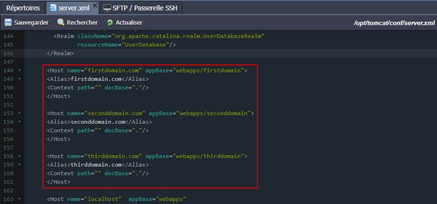
Task: Click the Actualiser button label
Action: pyautogui.click(x=129, y=23)
